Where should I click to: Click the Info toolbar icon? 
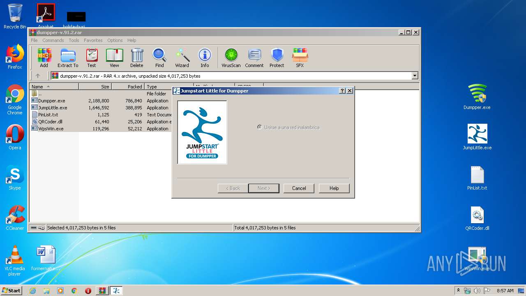point(205,58)
